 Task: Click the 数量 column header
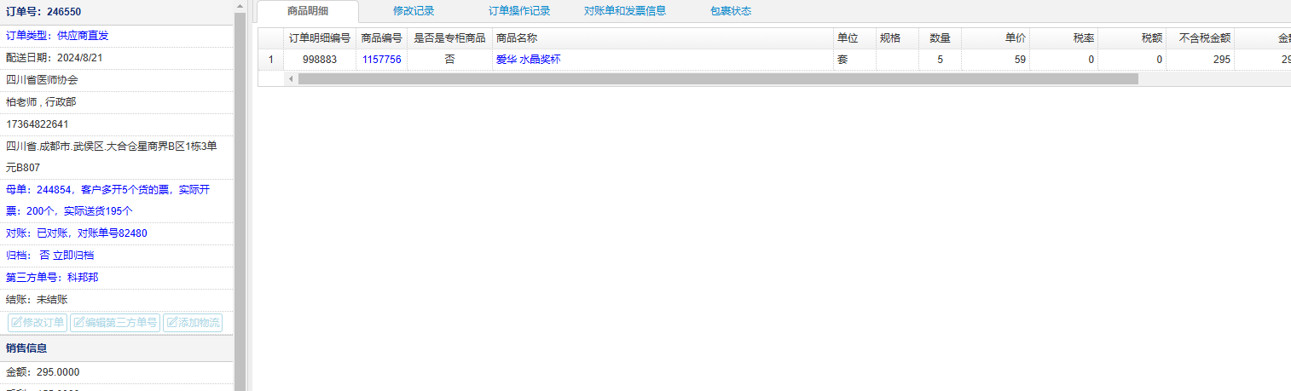(940, 38)
